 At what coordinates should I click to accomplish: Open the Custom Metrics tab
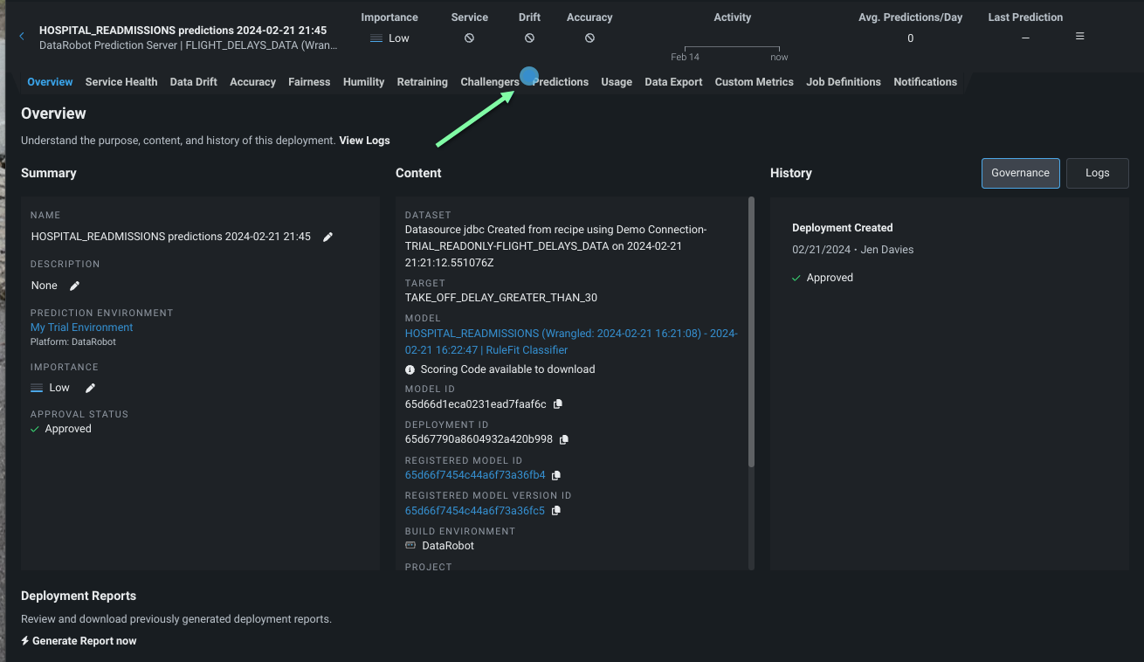click(x=754, y=82)
